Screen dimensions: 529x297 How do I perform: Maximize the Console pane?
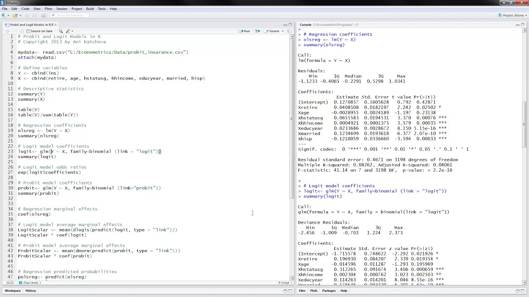pyautogui.click(x=523, y=25)
